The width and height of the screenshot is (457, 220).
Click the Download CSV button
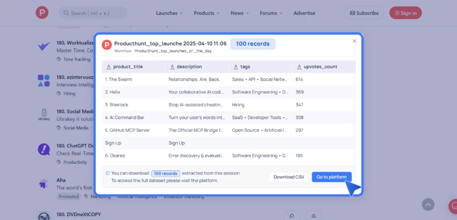click(x=289, y=177)
